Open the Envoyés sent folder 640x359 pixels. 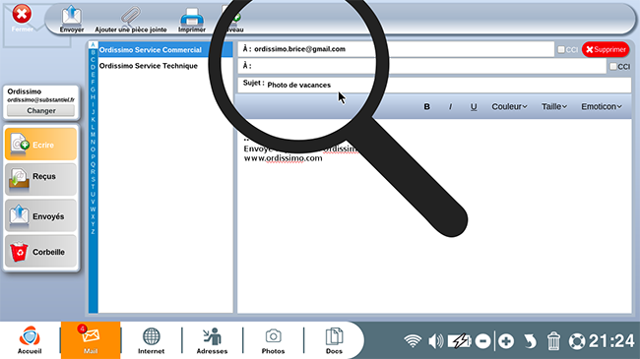(x=40, y=215)
